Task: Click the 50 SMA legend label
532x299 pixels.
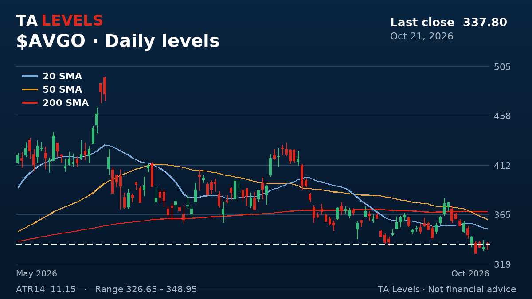Action: [62, 90]
